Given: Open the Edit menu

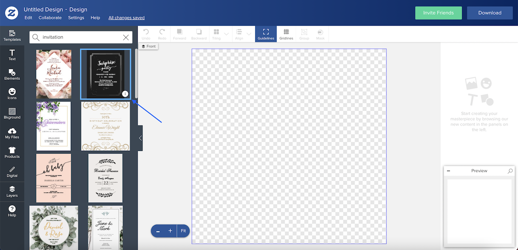Looking at the screenshot, I should 28,18.
